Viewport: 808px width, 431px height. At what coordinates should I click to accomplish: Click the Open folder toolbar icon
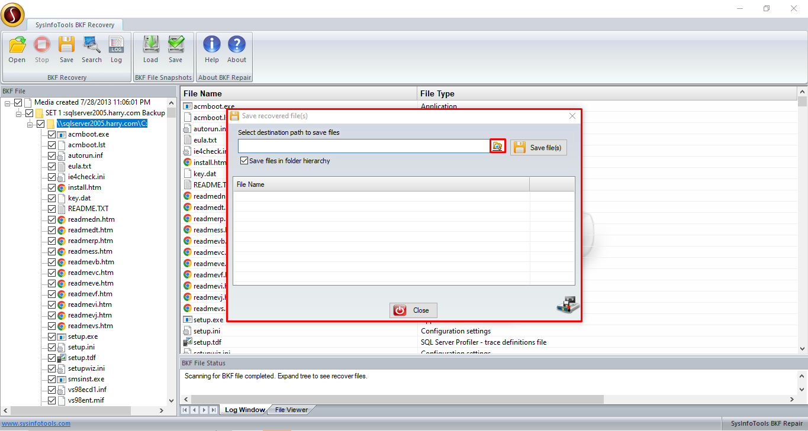point(17,45)
